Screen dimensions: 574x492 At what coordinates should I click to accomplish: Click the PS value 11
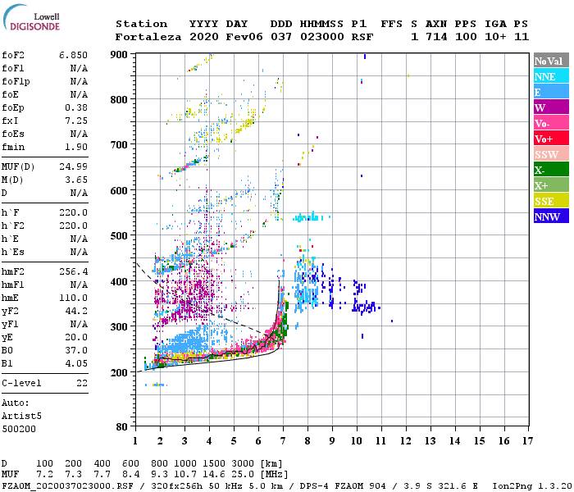[x=522, y=37]
